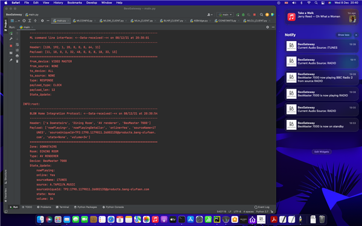Open the File menu in menu bar

(27, 3)
